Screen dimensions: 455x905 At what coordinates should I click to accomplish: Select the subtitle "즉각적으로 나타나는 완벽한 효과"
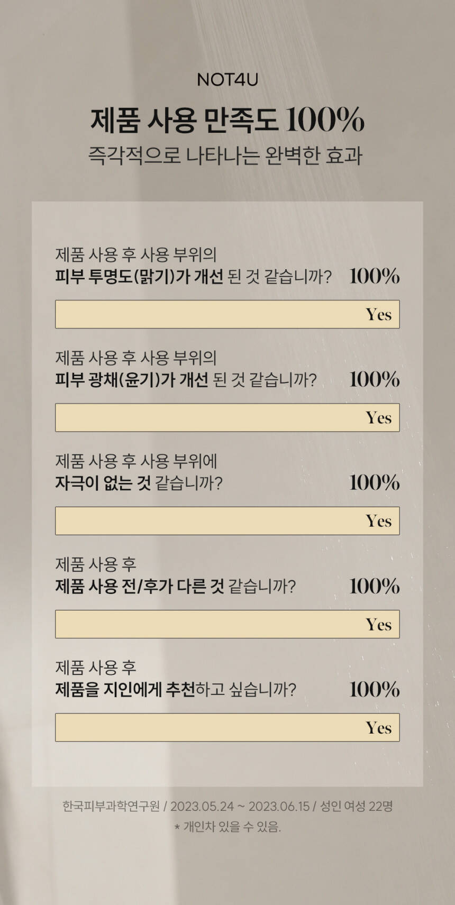(225, 156)
